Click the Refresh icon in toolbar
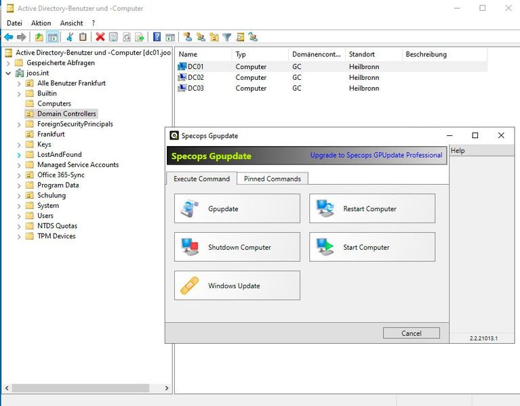Screen dimensions: 520x406 (127, 37)
